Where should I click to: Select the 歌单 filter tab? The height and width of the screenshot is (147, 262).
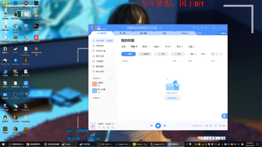[145, 47]
